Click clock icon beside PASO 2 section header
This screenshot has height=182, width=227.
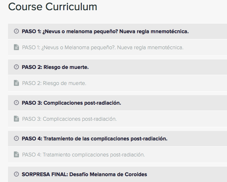point(16,67)
